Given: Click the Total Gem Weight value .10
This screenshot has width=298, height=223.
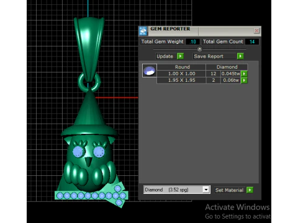Looking at the screenshot, I should [x=193, y=42].
